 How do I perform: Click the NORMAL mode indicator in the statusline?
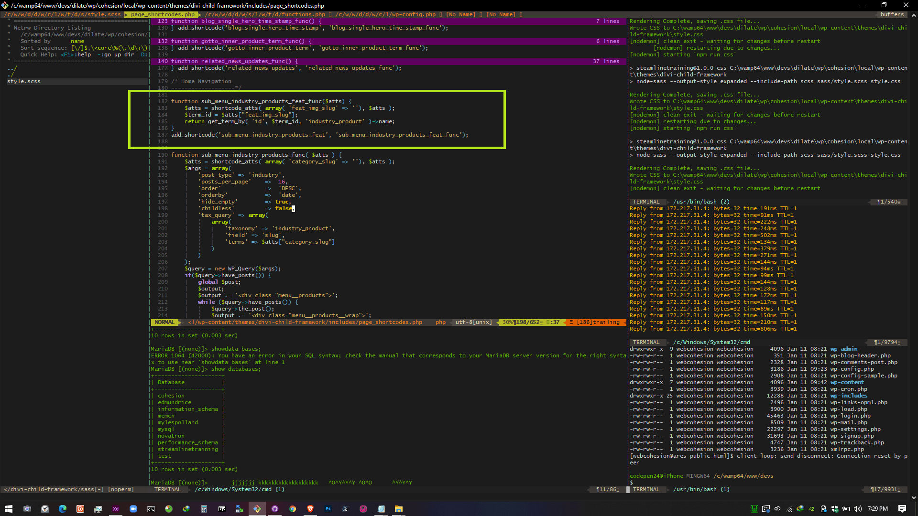[164, 322]
